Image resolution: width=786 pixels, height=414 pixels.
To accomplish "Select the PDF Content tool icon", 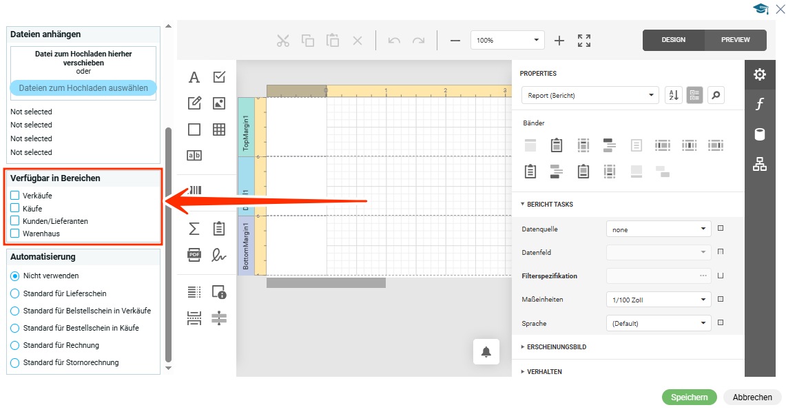I will 194,255.
